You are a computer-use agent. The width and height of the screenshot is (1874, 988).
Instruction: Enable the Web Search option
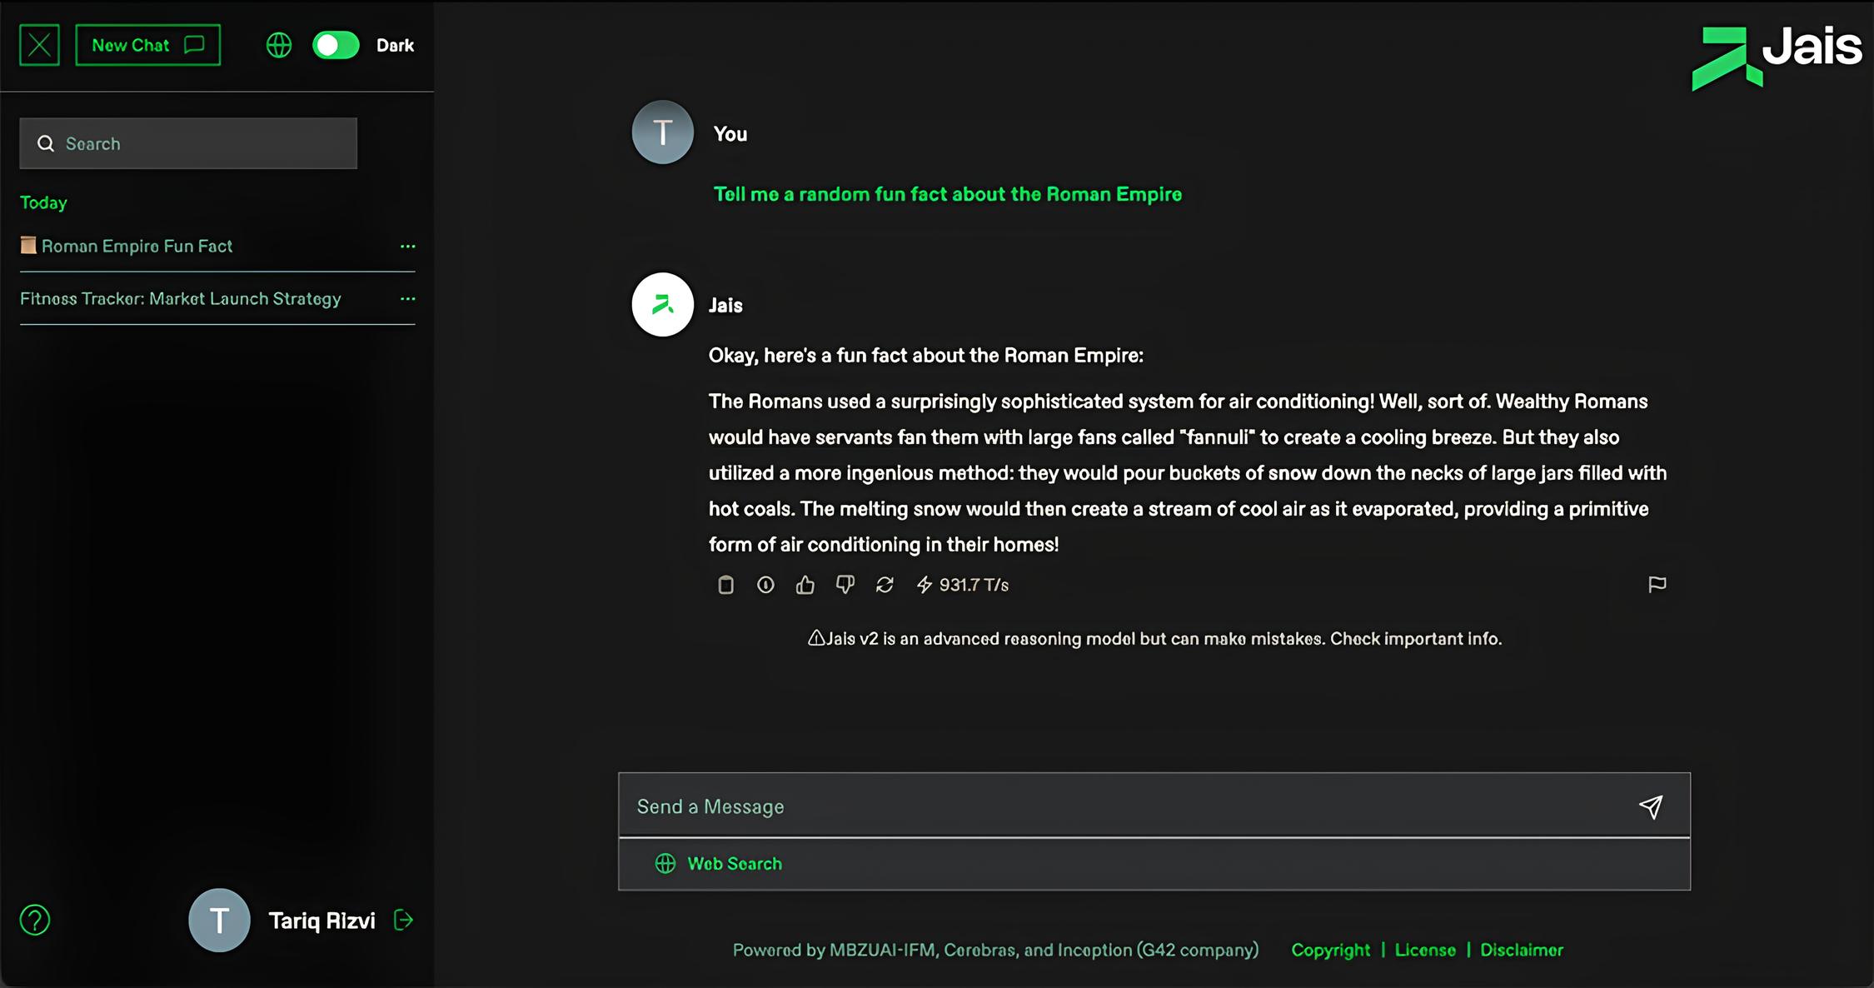pos(719,864)
